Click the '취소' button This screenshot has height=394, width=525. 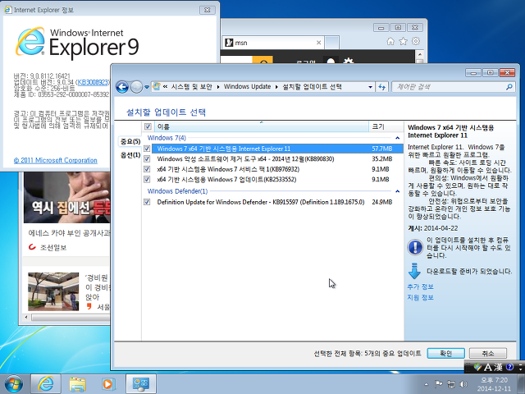point(488,353)
